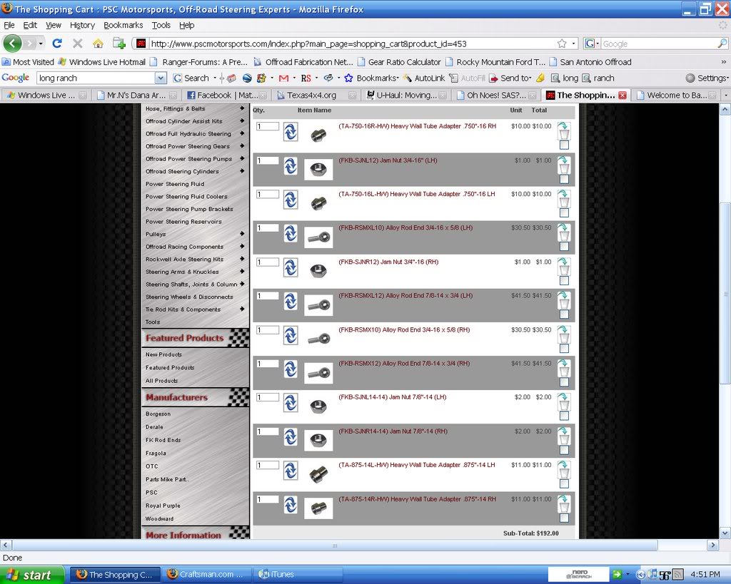The image size is (731, 584).
Task: Open the History menu
Action: coord(82,25)
